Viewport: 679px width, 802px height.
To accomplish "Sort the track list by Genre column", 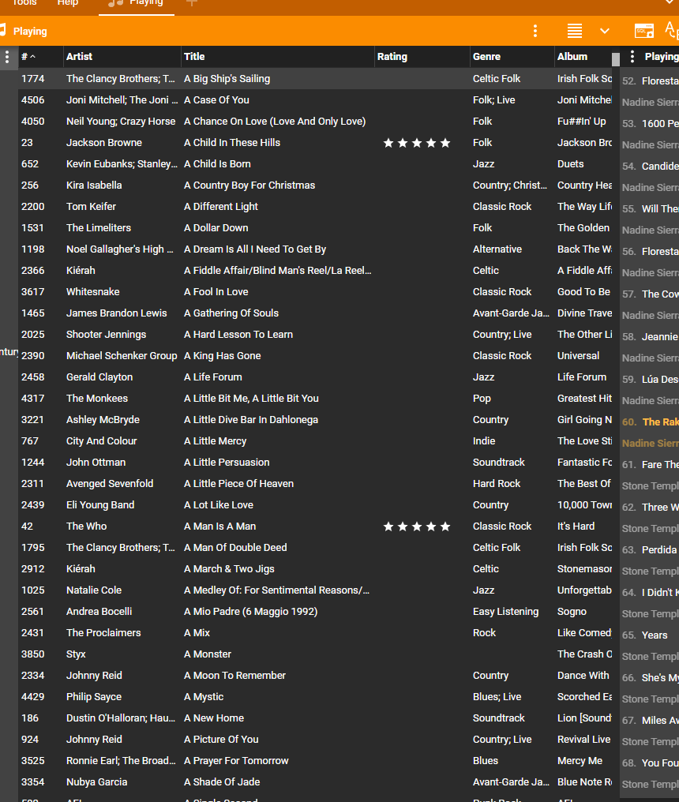I will click(486, 57).
